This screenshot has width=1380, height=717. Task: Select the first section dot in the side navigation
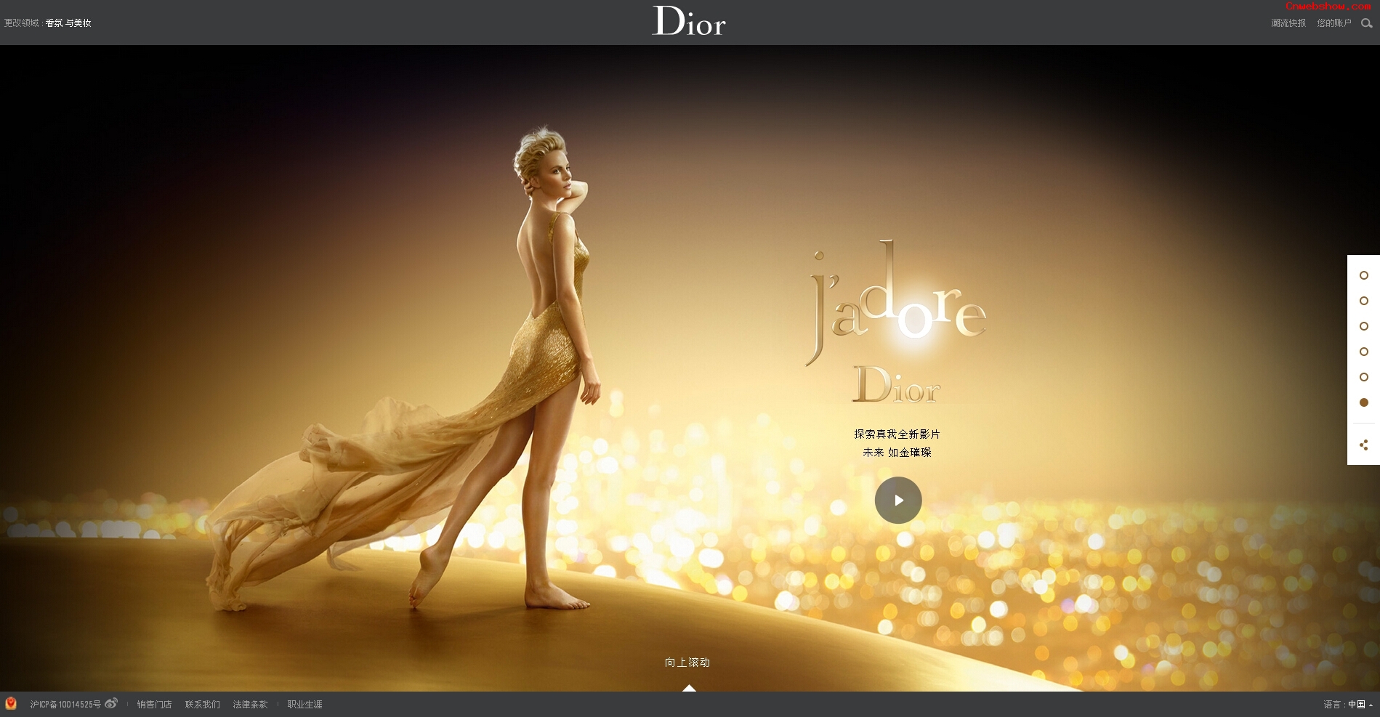click(x=1364, y=275)
